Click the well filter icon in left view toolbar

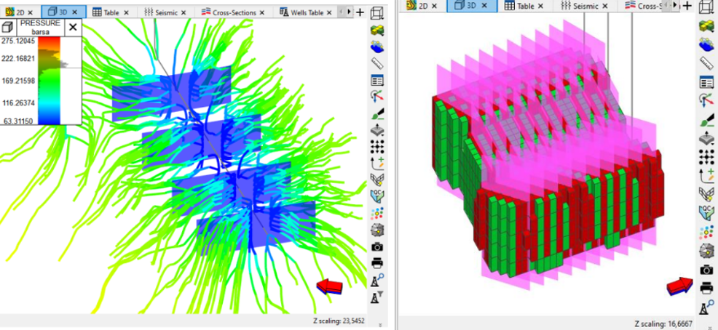[x=377, y=297]
